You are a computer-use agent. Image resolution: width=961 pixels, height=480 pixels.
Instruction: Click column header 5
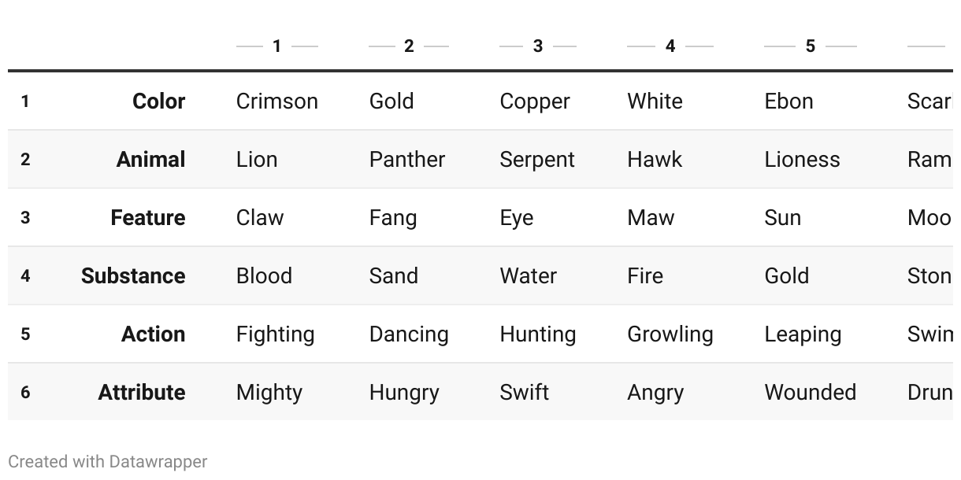(810, 46)
